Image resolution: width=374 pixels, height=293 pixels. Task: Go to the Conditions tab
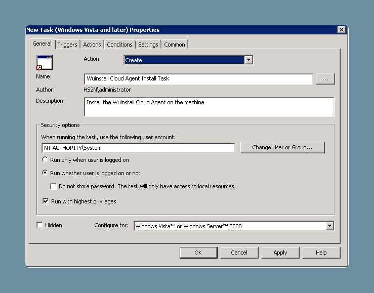[119, 45]
